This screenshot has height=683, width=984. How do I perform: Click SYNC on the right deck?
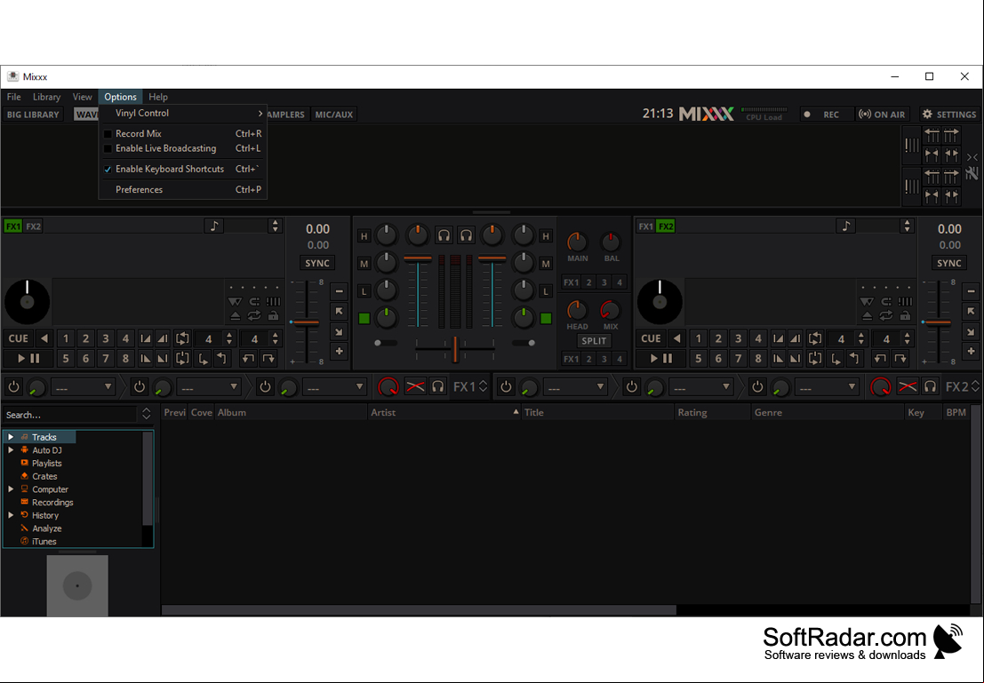948,264
